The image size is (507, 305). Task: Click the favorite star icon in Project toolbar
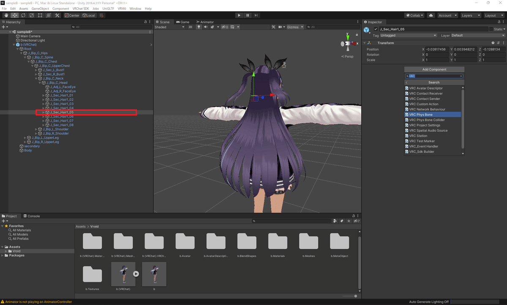click(349, 221)
